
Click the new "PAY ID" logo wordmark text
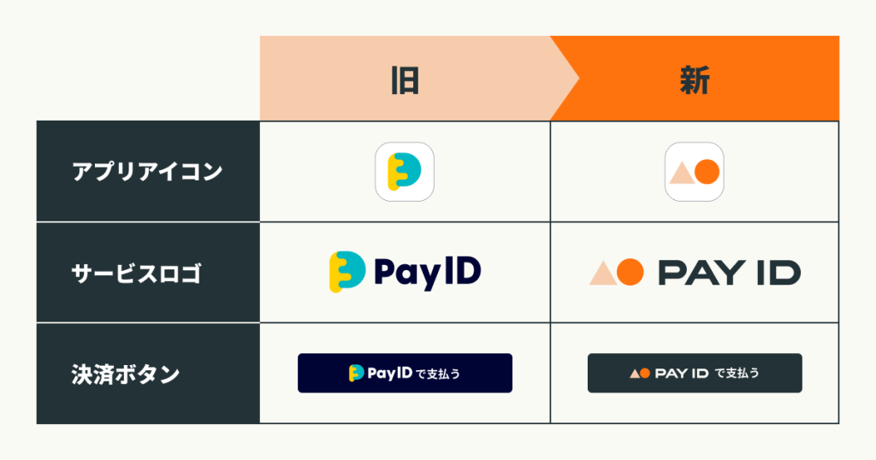(729, 273)
